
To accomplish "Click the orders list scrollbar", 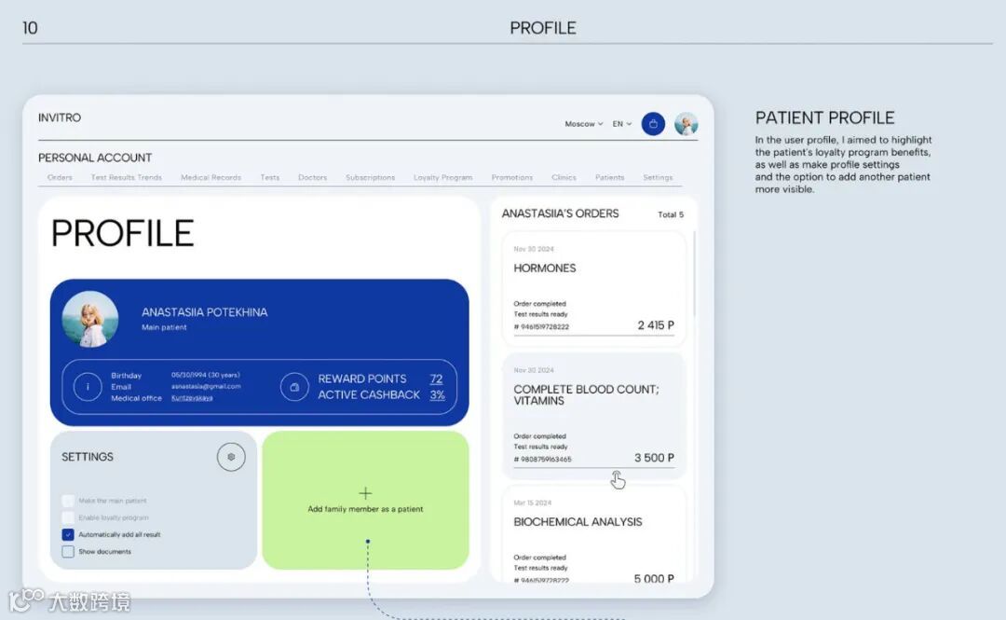I will click(694, 273).
